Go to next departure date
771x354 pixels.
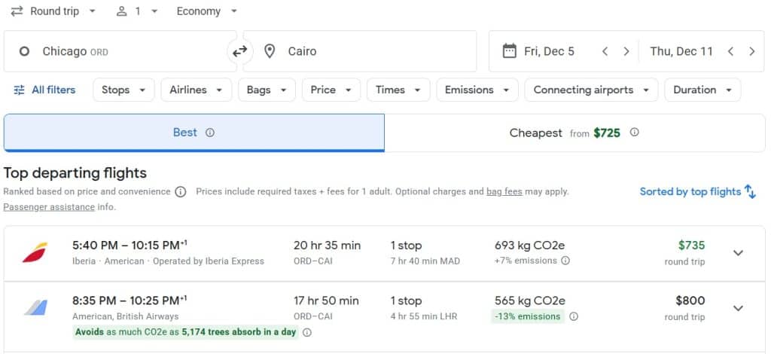click(x=626, y=51)
